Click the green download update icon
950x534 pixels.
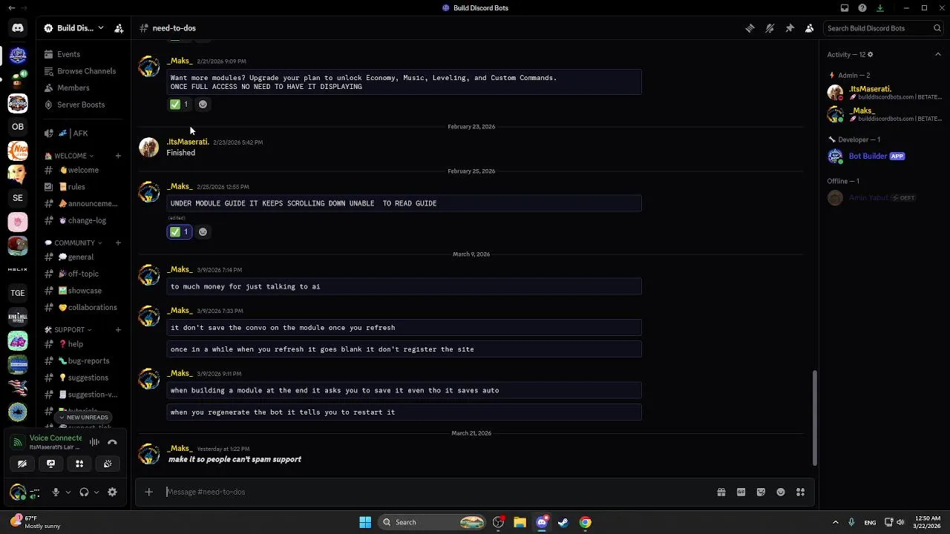pos(880,8)
